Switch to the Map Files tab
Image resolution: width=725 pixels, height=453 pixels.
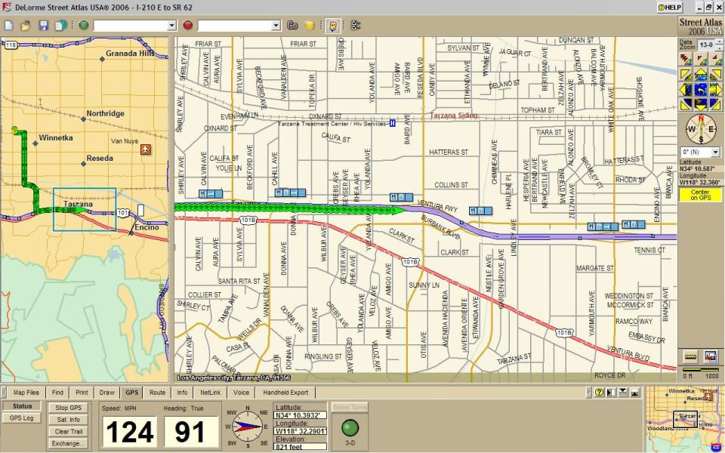(x=26, y=393)
